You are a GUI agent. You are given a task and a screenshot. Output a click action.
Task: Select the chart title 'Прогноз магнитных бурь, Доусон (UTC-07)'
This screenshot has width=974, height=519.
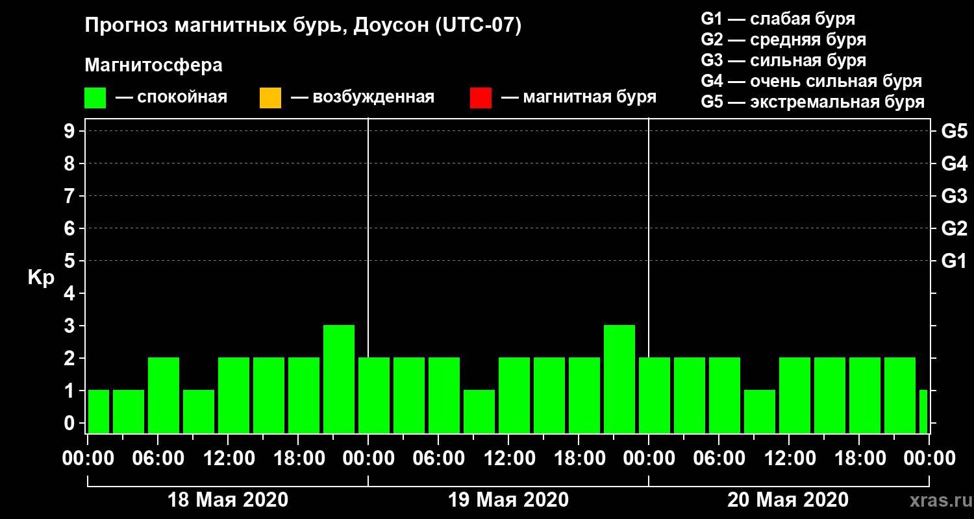coord(303,27)
